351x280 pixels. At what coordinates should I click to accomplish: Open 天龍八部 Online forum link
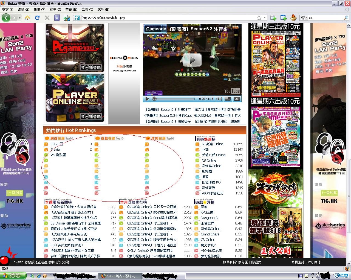[x=214, y=155]
